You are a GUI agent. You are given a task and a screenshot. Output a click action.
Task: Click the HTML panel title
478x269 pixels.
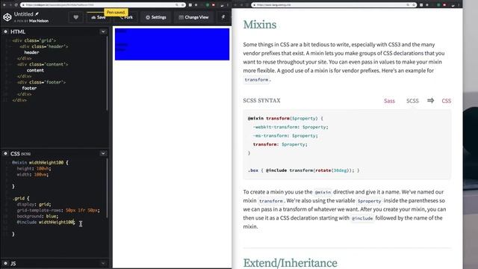(18, 31)
